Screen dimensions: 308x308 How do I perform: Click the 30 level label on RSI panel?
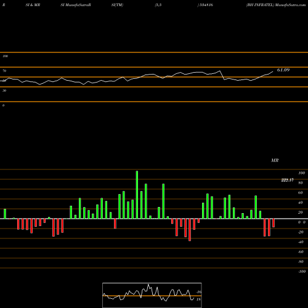pos(4,91)
